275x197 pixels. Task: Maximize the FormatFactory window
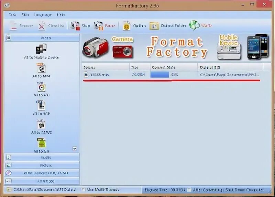(252, 4)
